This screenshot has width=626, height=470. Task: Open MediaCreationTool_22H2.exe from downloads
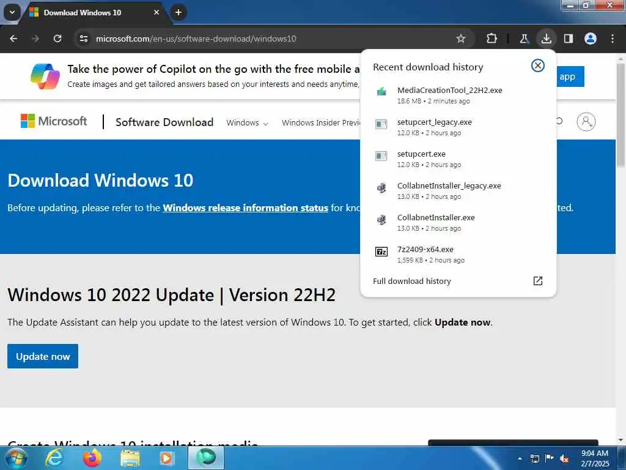point(458,95)
